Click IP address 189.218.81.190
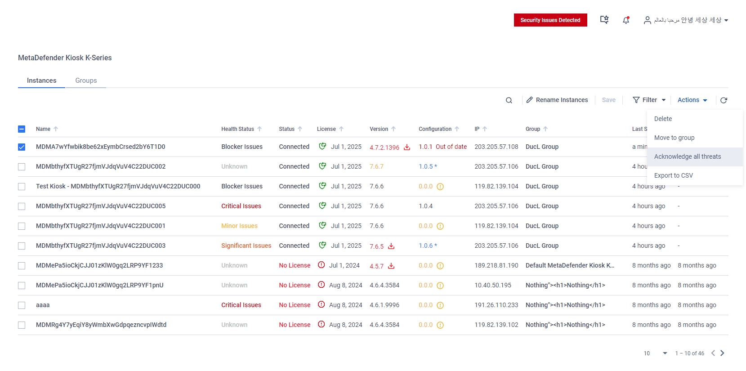This screenshot has width=746, height=371. click(x=496, y=265)
